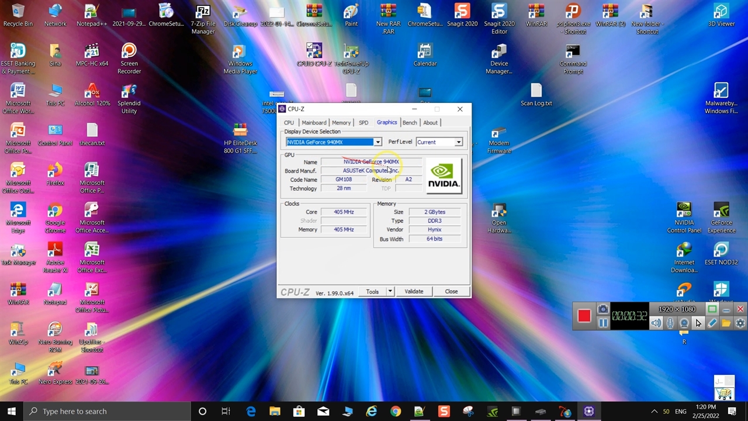Expand the Display Device Selection dropdown
This screenshot has width=748, height=421.
click(x=378, y=142)
